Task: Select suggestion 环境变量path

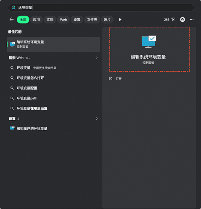Action: tap(27, 98)
